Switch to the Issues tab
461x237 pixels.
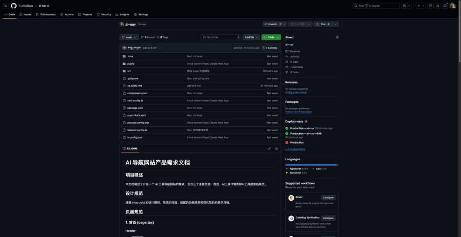(25, 14)
